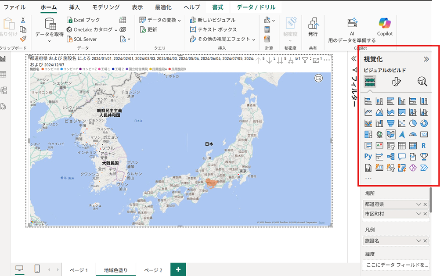Select the line chart visual
Viewport: 440px width, 276px height.
click(x=368, y=112)
